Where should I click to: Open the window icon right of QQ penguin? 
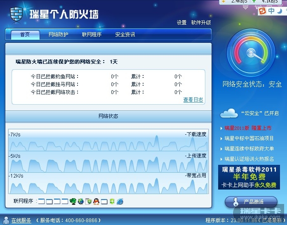coord(104,202)
